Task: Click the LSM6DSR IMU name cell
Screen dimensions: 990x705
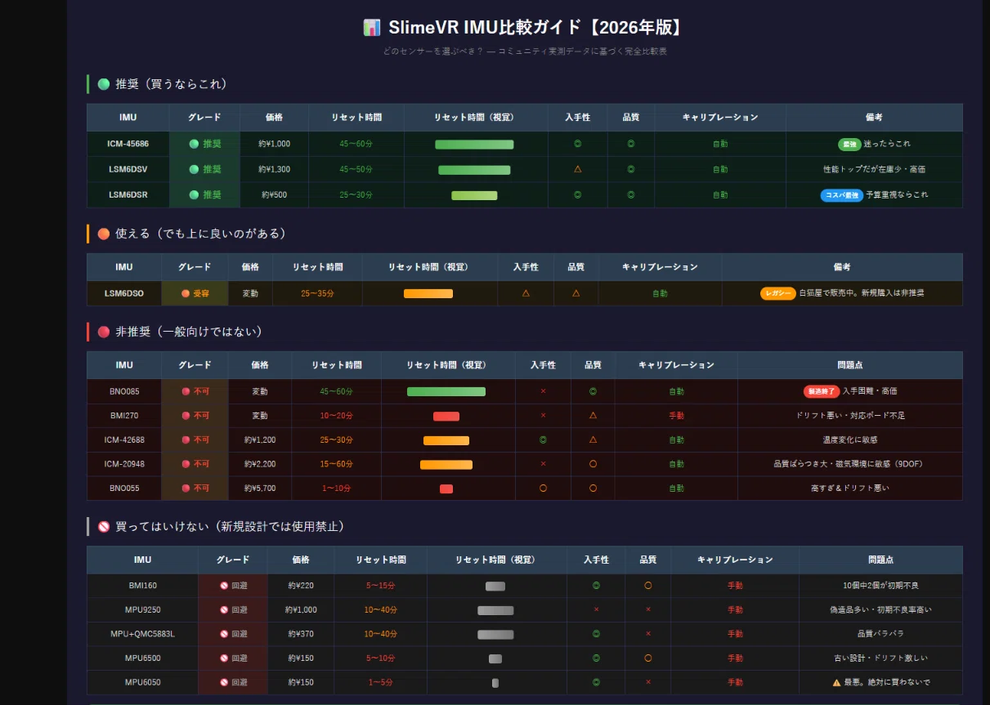Action: [x=128, y=195]
